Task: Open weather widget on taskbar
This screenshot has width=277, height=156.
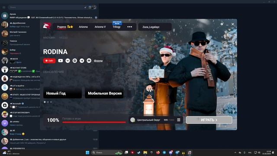Action: [x=11, y=153]
